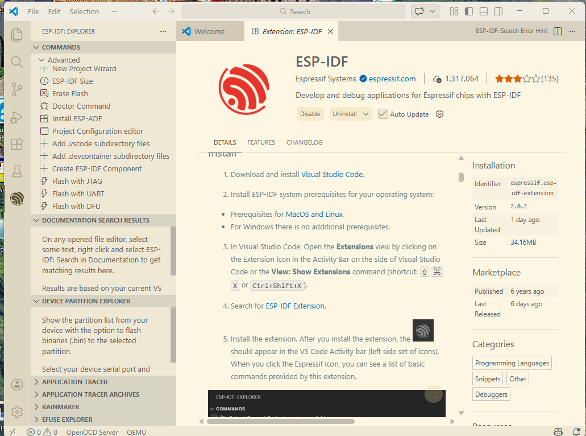This screenshot has height=436, width=586.
Task: Toggle Primary Side Bar visibility
Action: (469, 11)
